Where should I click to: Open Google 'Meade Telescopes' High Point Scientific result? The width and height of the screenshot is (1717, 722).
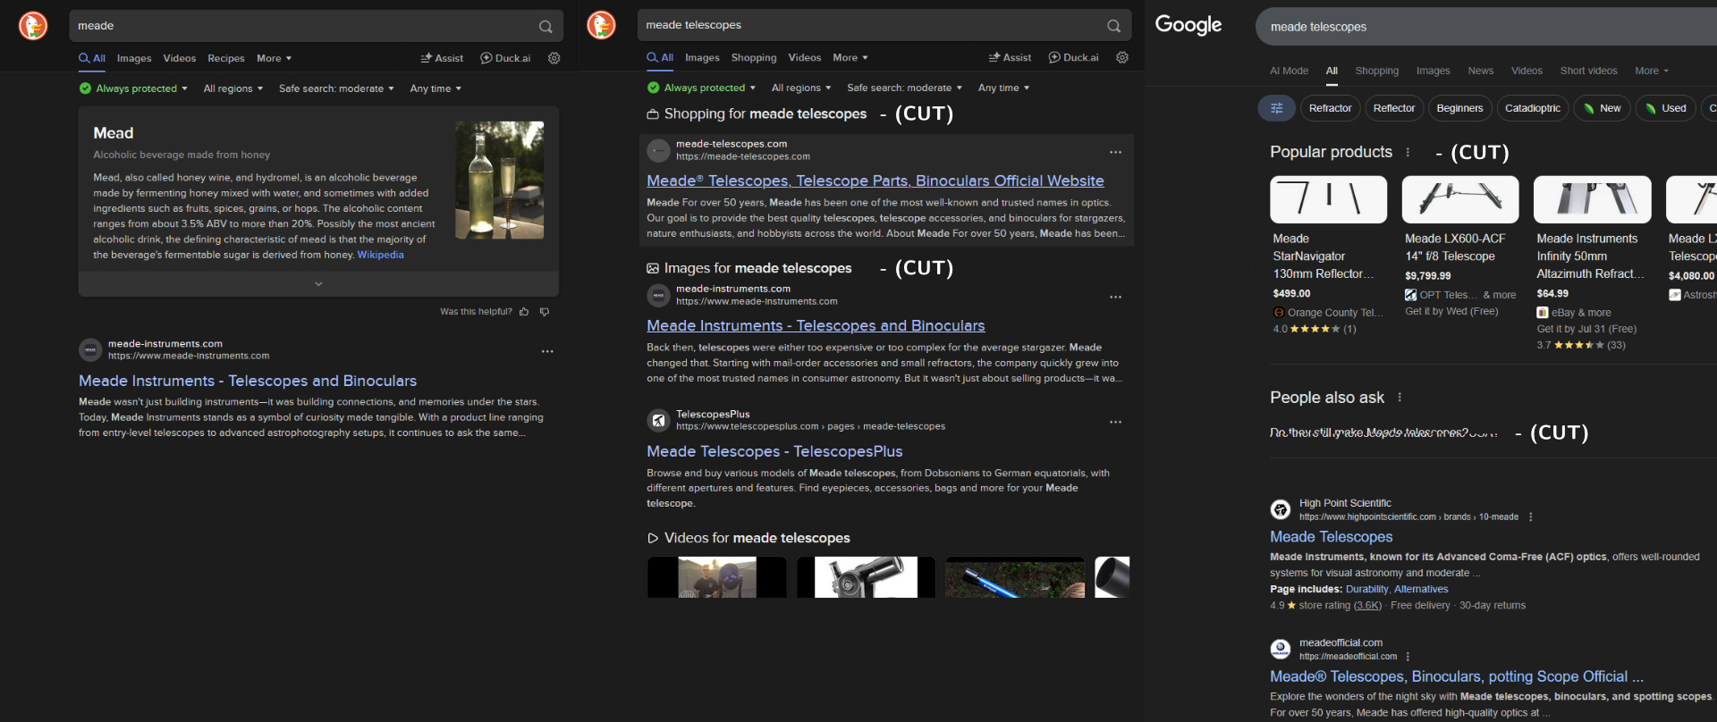pos(1331,536)
